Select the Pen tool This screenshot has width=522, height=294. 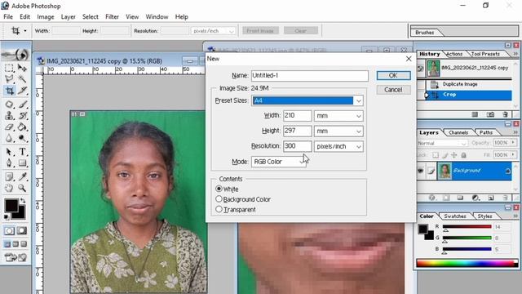(x=9, y=163)
